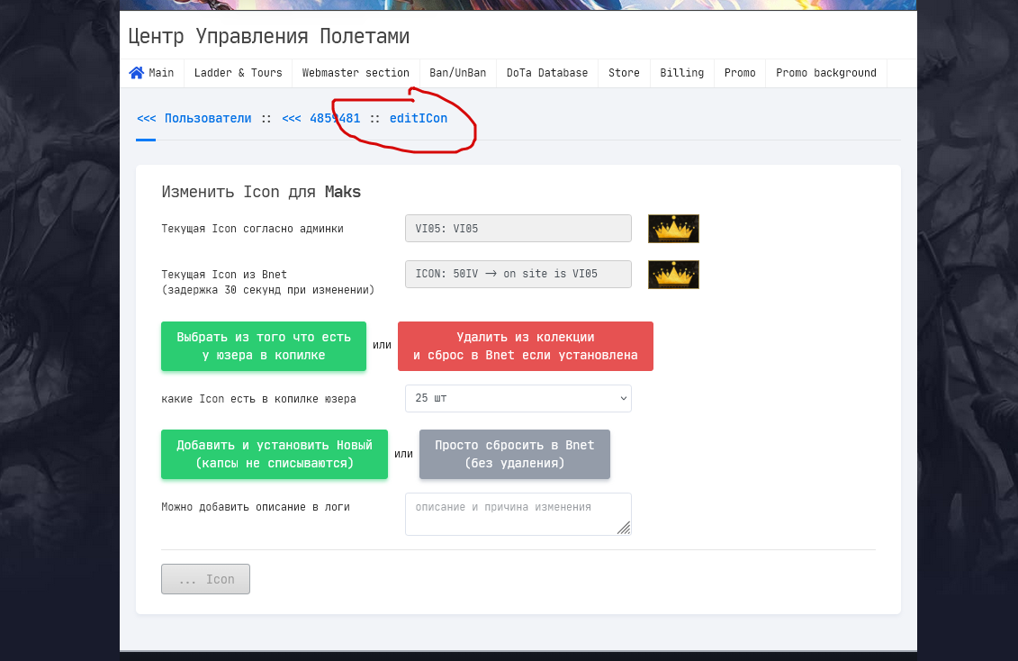This screenshot has height=661, width=1018.
Task: Click label 'Можно добавить описание в логи'
Action: [255, 507]
